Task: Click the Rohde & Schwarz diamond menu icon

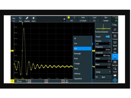Action: point(115,80)
